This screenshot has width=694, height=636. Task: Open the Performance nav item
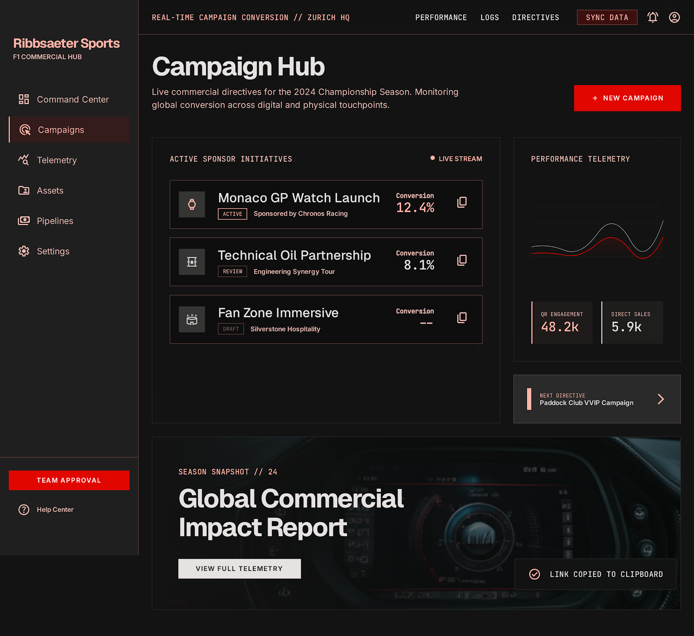click(441, 17)
